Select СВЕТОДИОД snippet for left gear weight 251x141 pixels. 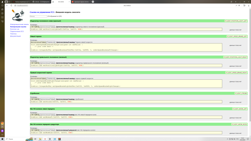(x=35, y=115)
